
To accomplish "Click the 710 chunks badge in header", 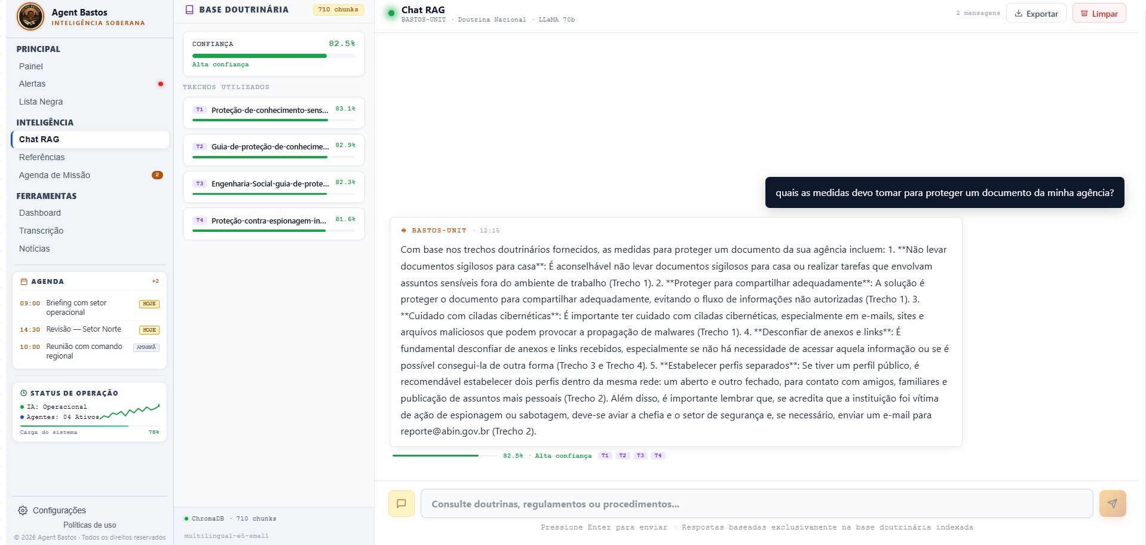I will 338,10.
